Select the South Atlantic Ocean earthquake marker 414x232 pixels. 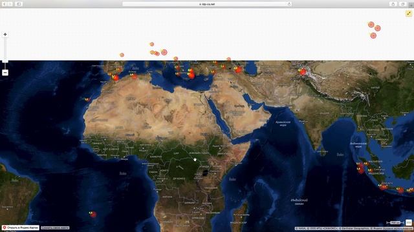pos(93,215)
